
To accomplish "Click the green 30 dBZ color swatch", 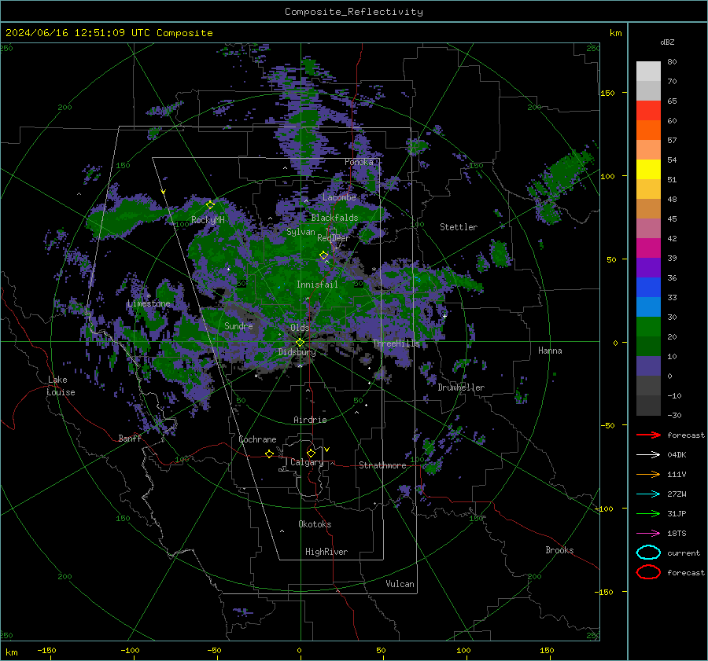I will (648, 326).
